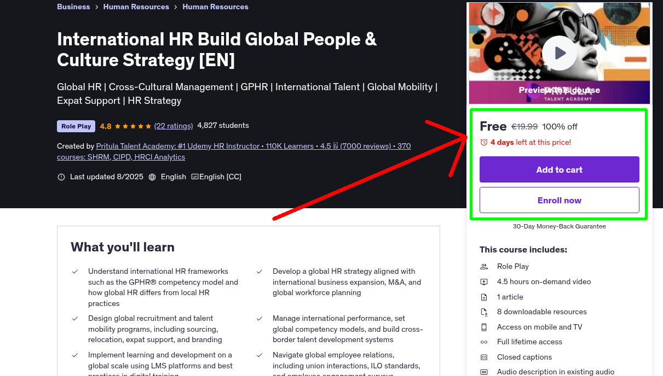The height and width of the screenshot is (376, 663).
Task: Open the last Human Resources breadcrumb link
Action: click(x=215, y=7)
